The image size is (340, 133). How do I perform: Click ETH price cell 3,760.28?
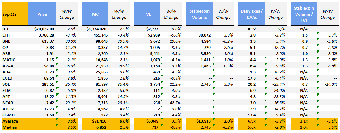(46, 35)
